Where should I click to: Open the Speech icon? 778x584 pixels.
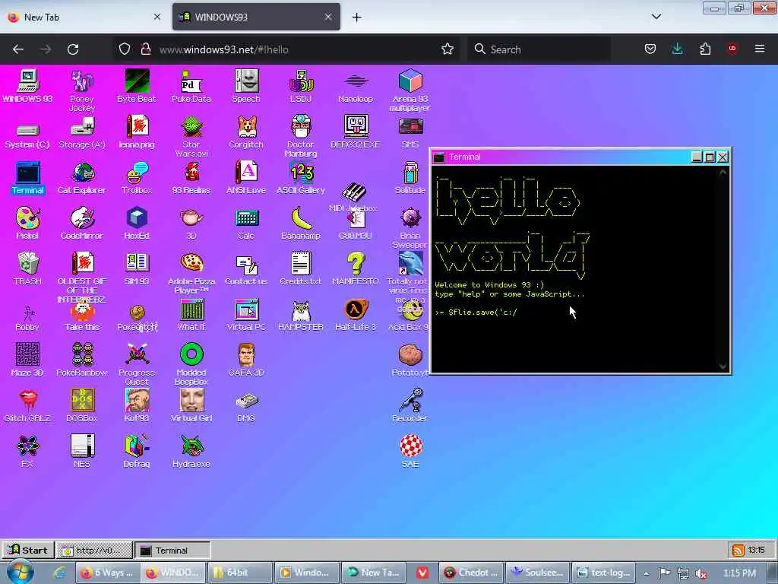[x=246, y=86]
